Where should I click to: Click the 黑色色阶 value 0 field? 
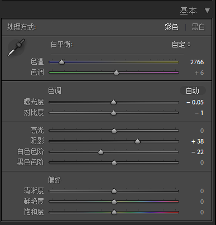click(202, 162)
